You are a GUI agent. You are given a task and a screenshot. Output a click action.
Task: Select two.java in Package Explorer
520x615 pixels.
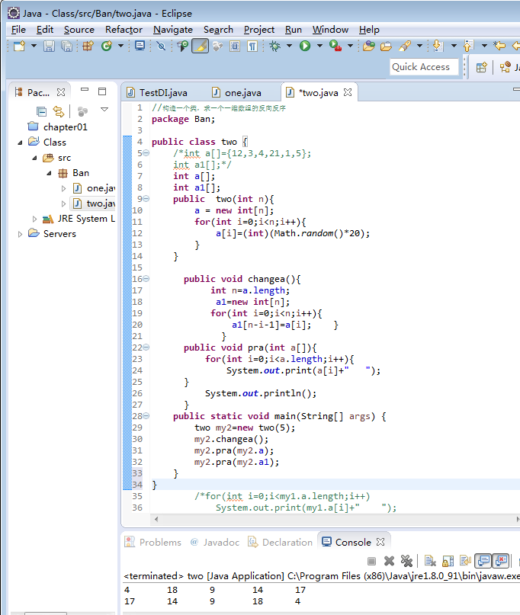coord(100,203)
